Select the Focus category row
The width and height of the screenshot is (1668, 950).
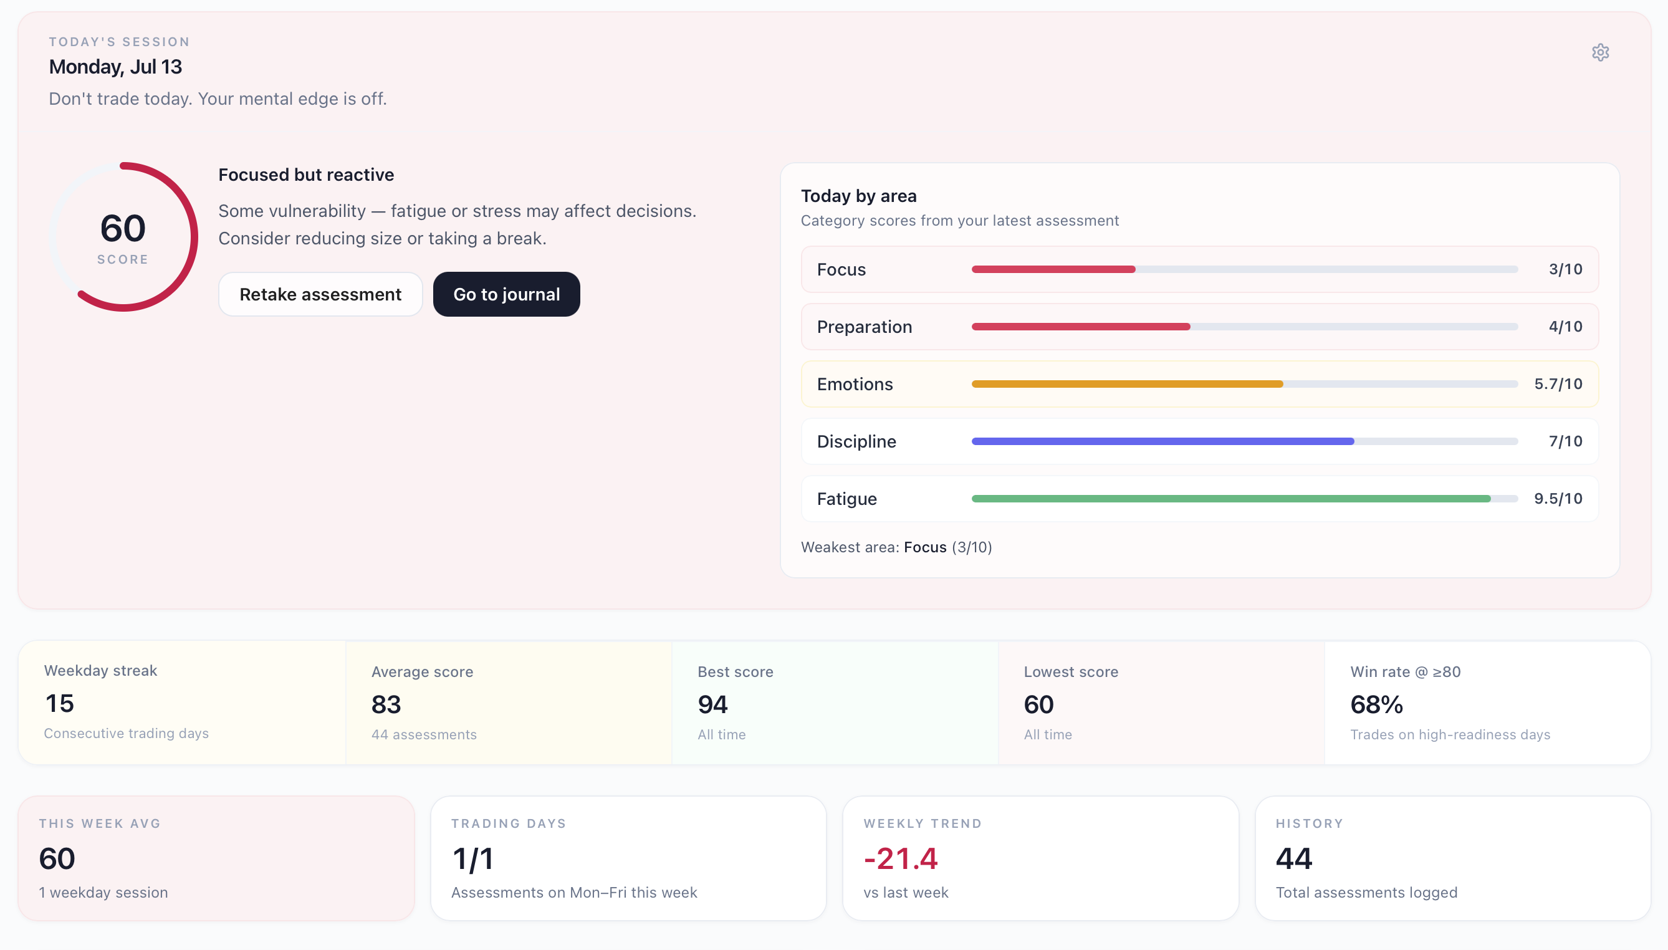(1199, 269)
